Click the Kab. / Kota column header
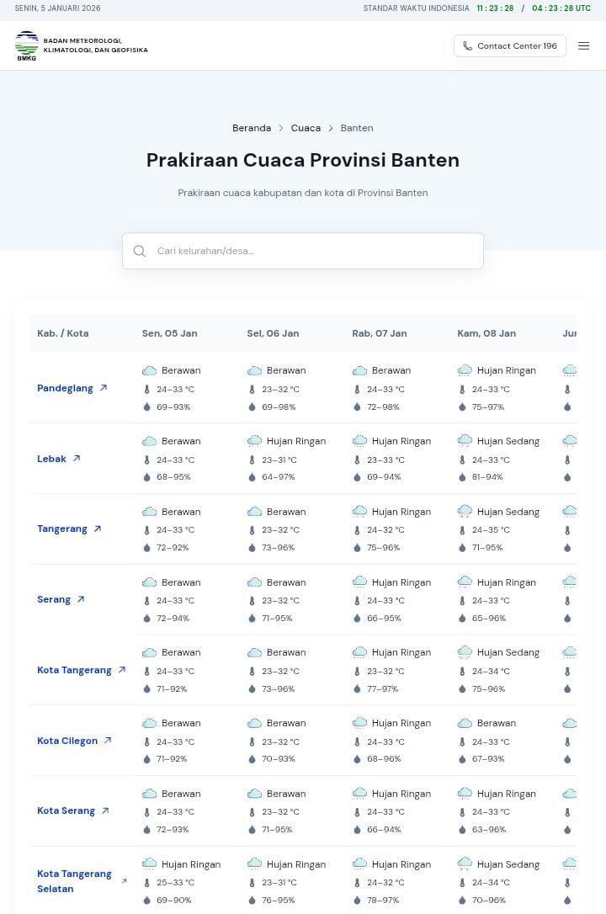Viewport: 606px width, 914px height. (63, 333)
